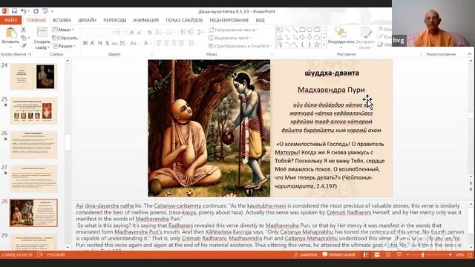Open the Макет layout dropdown
The image size is (475, 267).
coord(63,30)
